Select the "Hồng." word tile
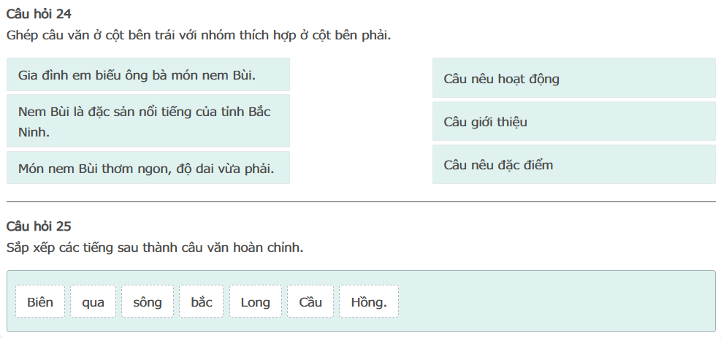The image size is (721, 338). (369, 301)
